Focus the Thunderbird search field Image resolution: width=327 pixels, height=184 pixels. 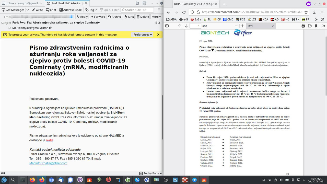(x=137, y=10)
